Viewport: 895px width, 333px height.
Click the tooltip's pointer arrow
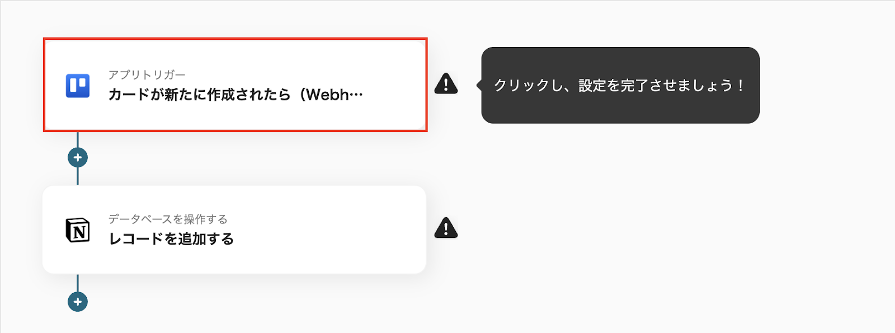pos(479,85)
